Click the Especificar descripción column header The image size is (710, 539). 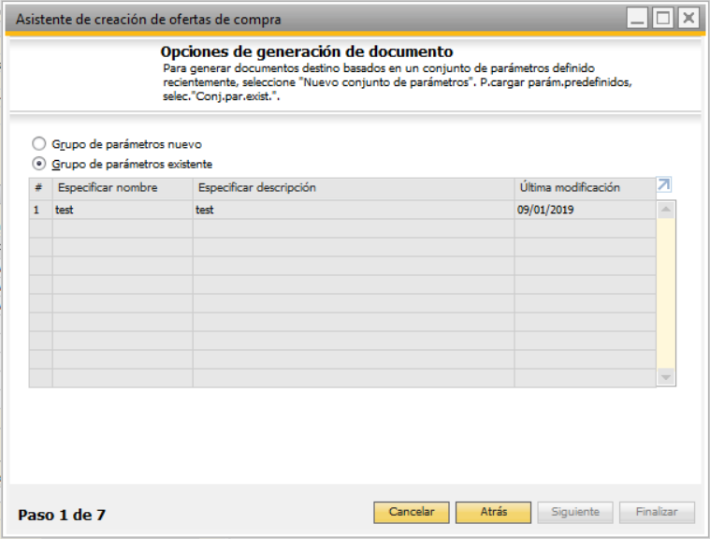pyautogui.click(x=354, y=188)
